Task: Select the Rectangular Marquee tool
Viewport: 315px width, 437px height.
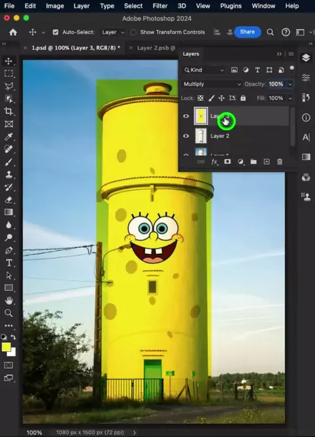Action: click(9, 73)
